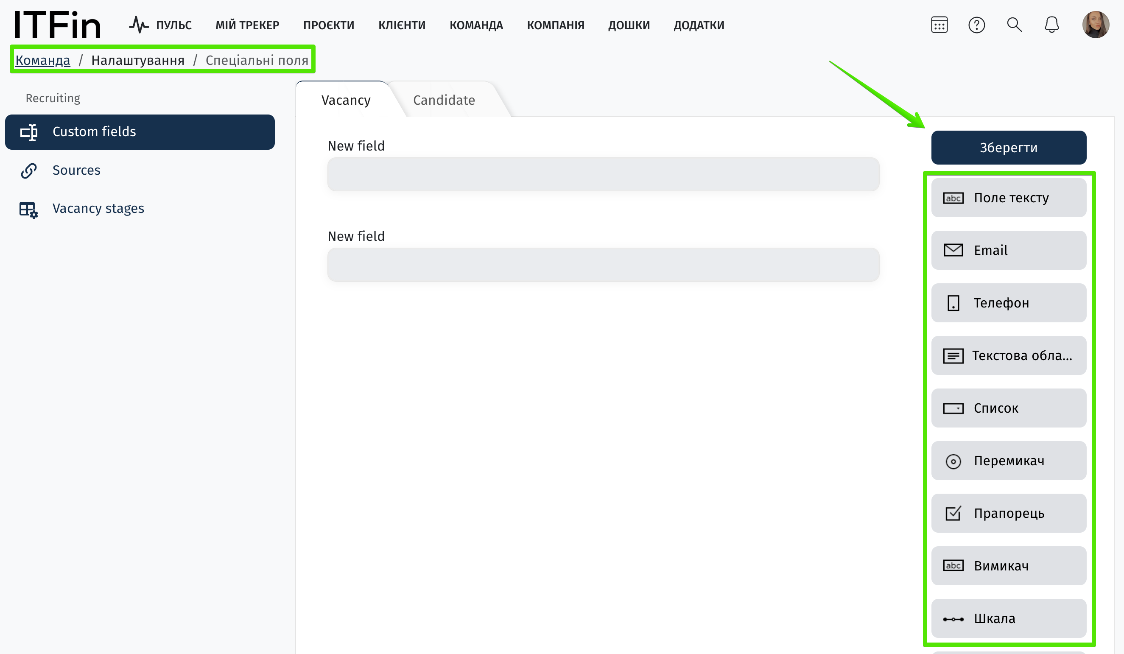Add a Список field type
The height and width of the screenshot is (654, 1124).
(1009, 408)
